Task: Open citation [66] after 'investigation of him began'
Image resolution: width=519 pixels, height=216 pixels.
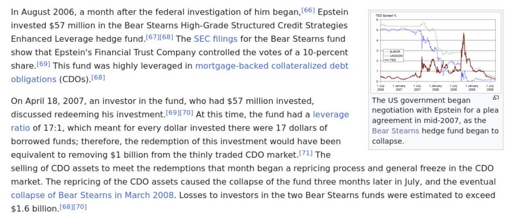Action: (308, 10)
